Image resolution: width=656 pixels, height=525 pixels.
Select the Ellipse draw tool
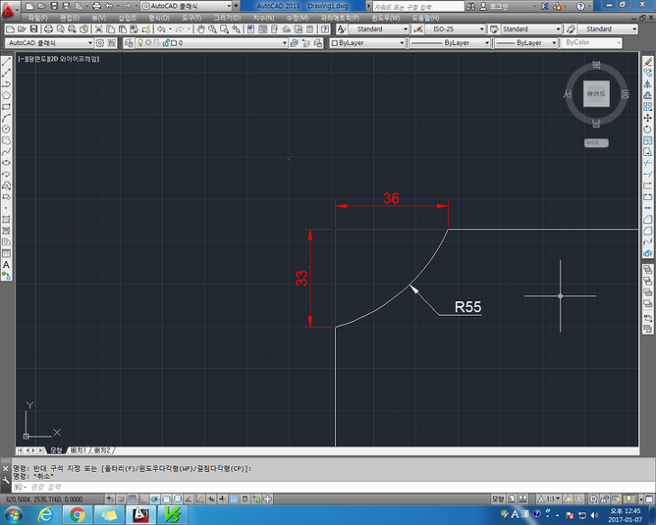click(6, 163)
